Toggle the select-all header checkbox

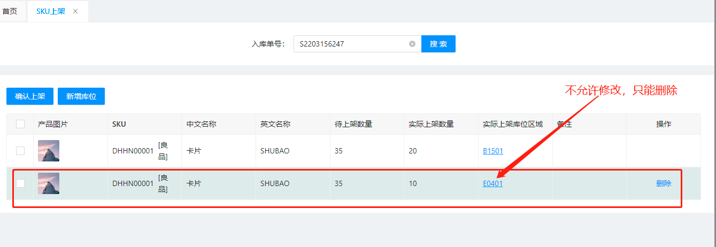20,124
